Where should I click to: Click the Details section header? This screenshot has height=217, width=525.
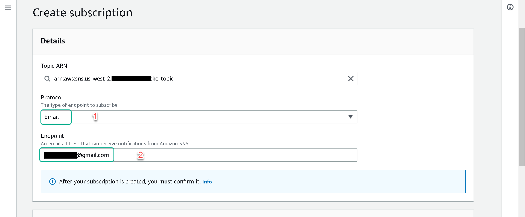53,41
